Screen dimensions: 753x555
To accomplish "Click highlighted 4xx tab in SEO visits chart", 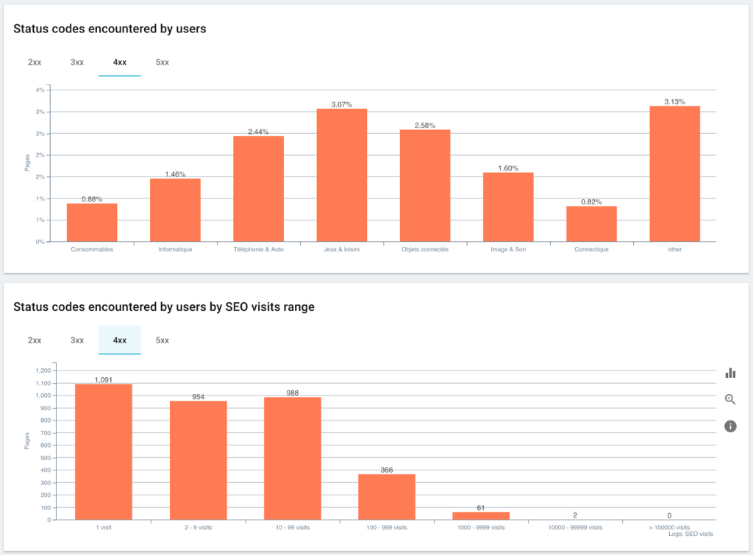I will point(120,340).
